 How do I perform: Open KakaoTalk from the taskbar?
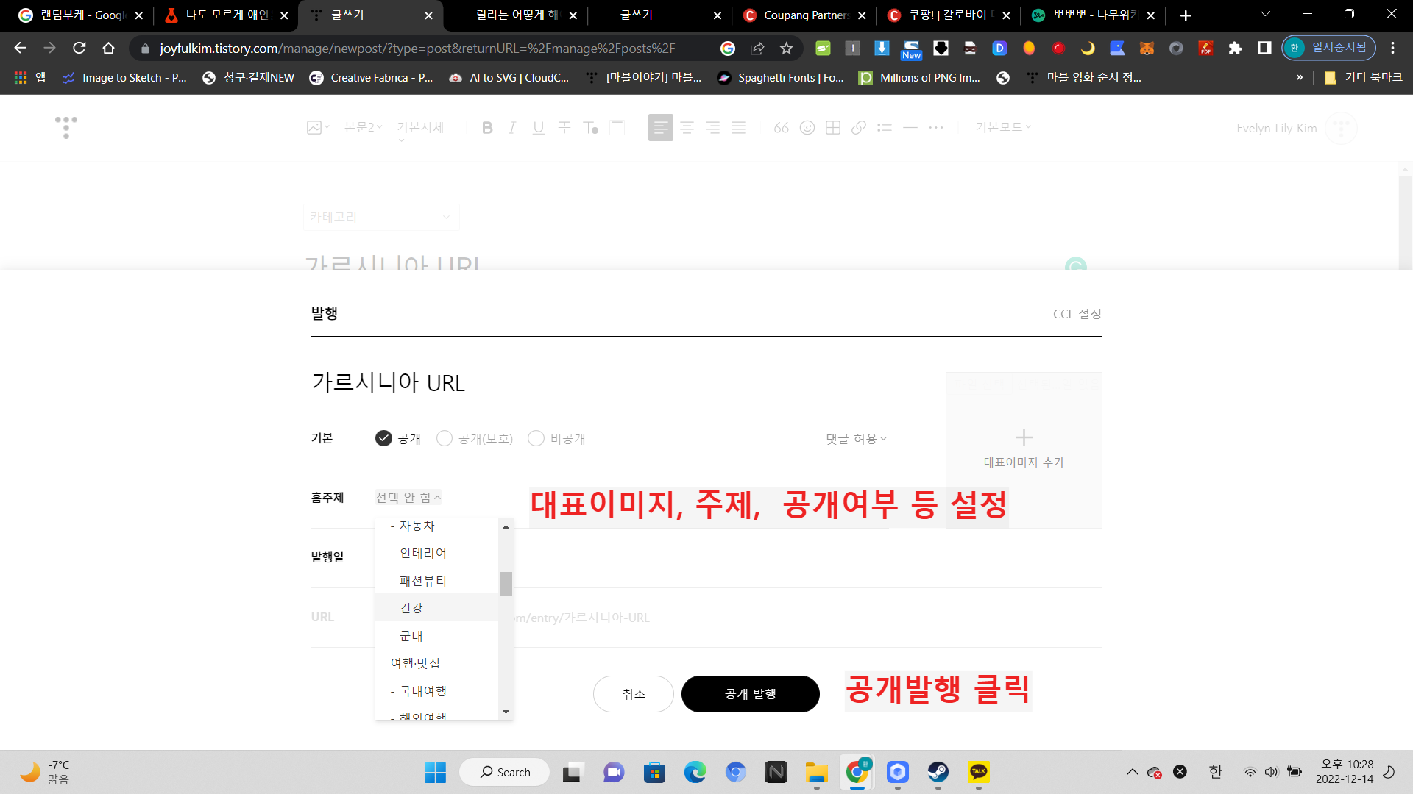click(x=978, y=772)
